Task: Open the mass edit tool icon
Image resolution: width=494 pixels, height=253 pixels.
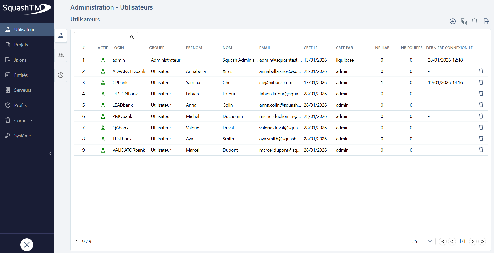Action: (x=464, y=22)
